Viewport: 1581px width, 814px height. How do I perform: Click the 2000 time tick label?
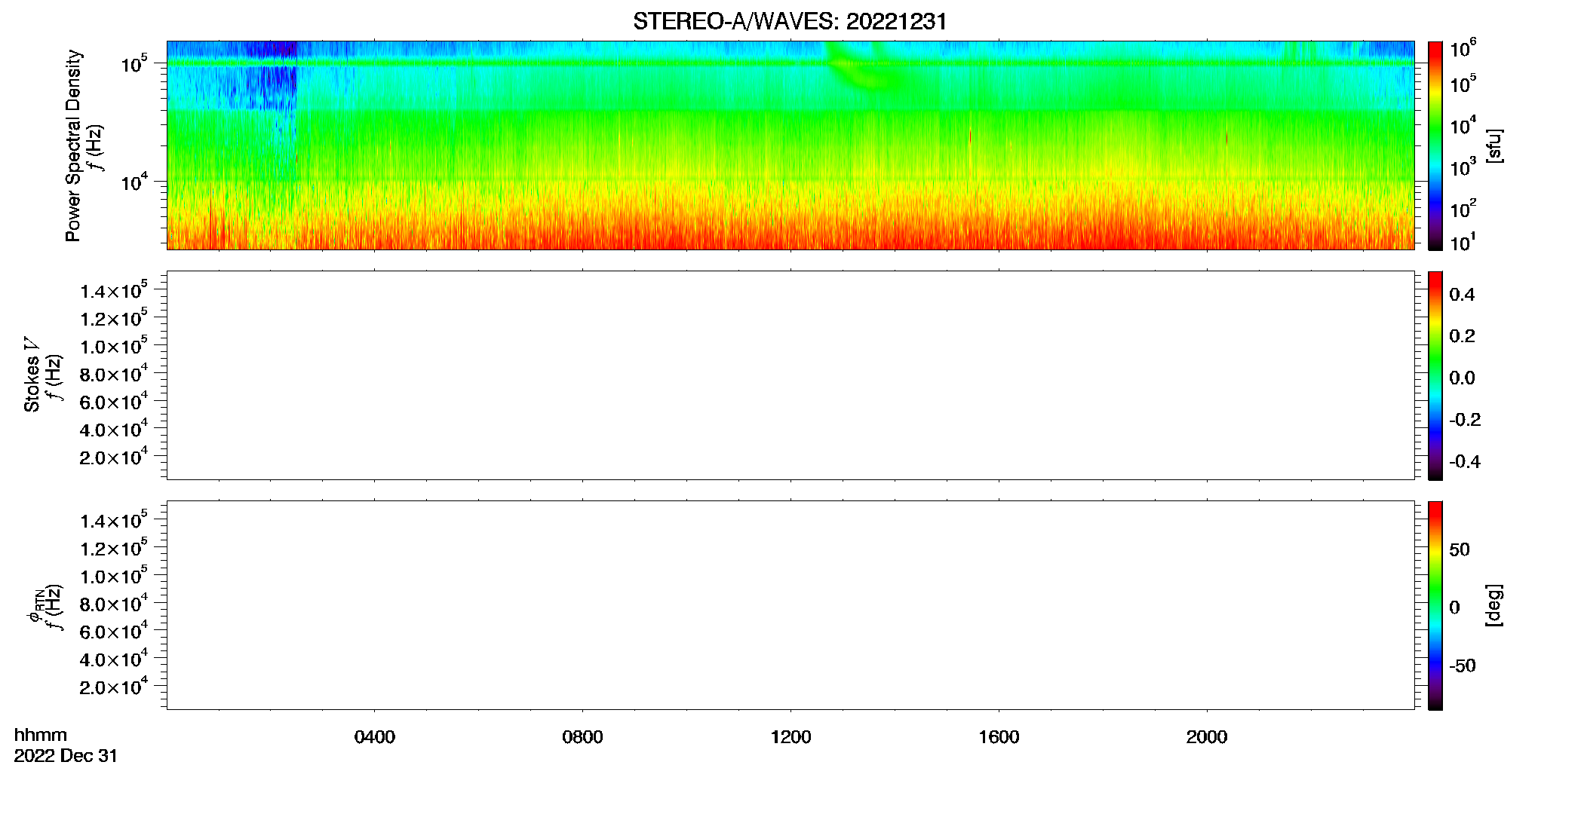[1207, 737]
